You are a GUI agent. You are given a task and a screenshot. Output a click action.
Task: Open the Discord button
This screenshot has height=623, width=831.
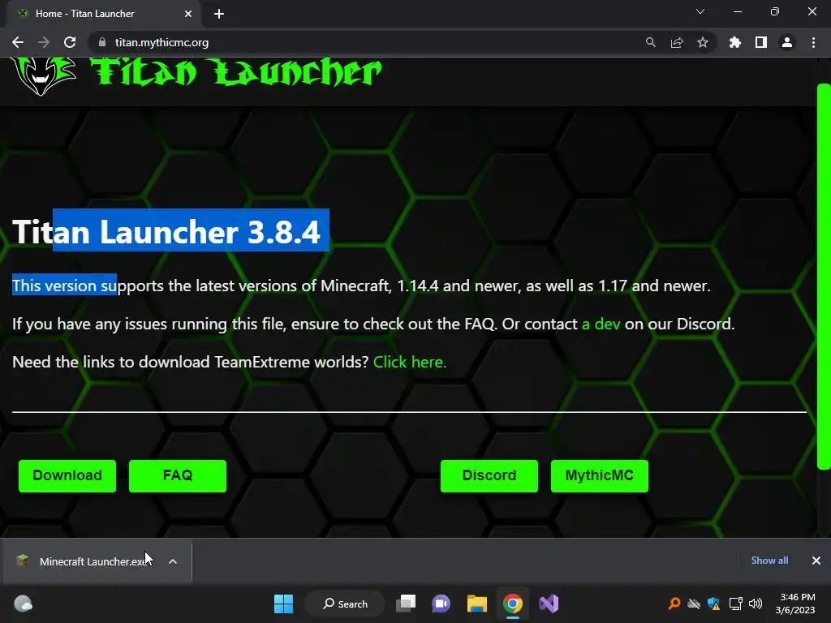pos(489,475)
